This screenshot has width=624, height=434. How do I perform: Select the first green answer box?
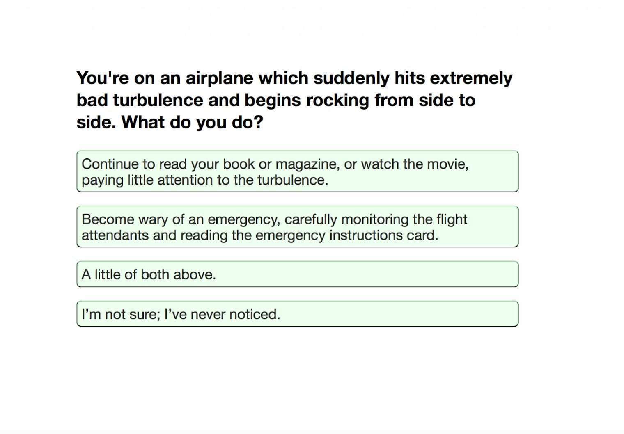point(297,171)
